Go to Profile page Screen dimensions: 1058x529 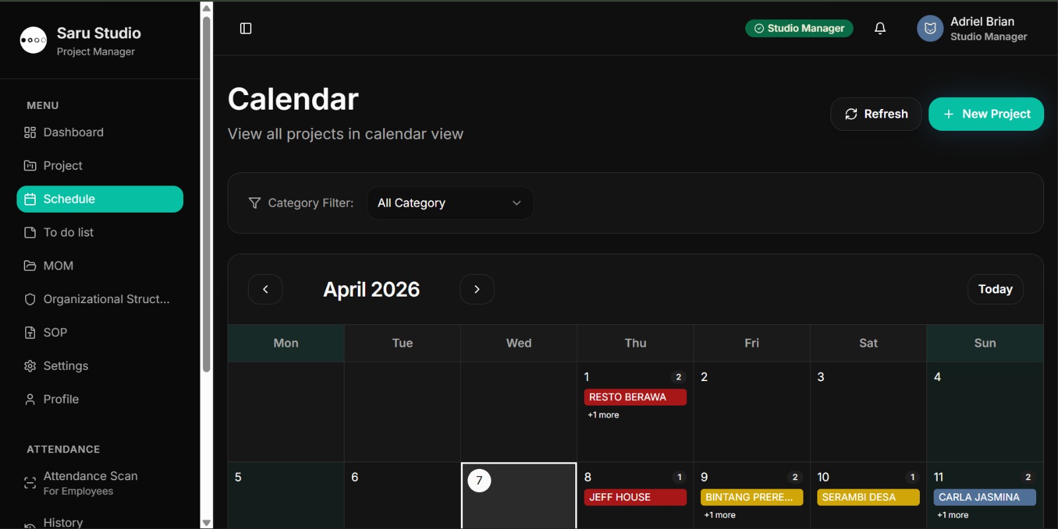[x=100, y=399]
